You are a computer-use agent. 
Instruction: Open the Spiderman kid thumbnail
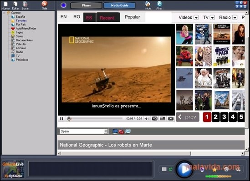(x=184, y=56)
